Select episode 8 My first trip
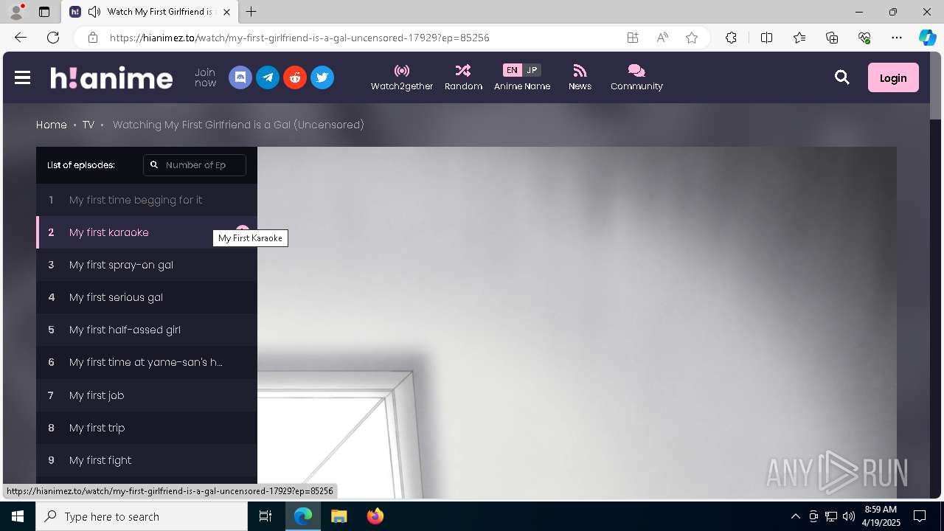 point(147,428)
